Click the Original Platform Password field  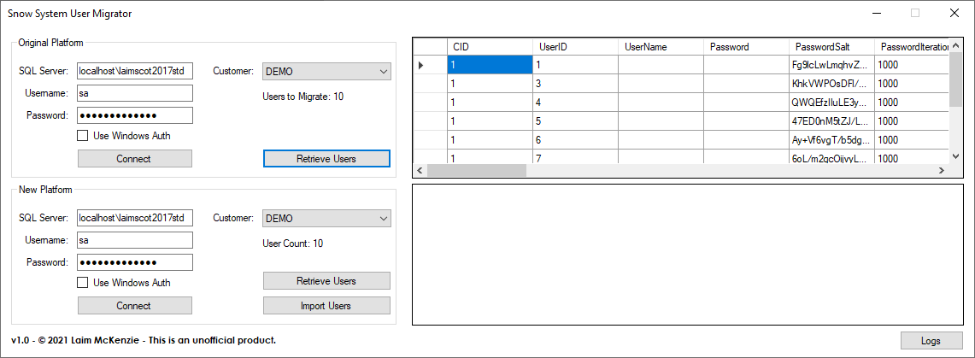(134, 115)
